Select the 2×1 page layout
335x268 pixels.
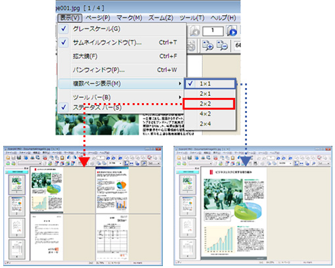pos(210,94)
